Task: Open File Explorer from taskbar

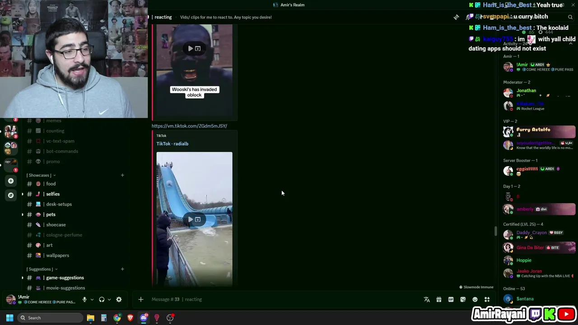Action: tap(90, 318)
